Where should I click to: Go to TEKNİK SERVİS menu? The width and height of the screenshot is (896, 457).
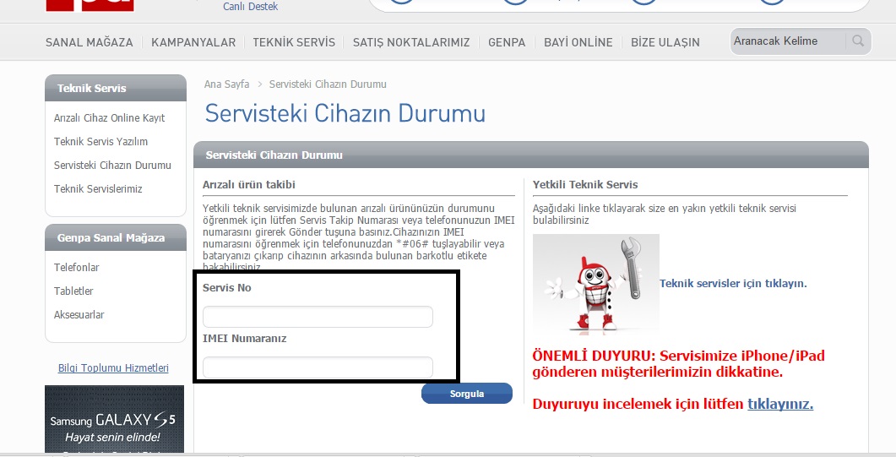pos(294,42)
